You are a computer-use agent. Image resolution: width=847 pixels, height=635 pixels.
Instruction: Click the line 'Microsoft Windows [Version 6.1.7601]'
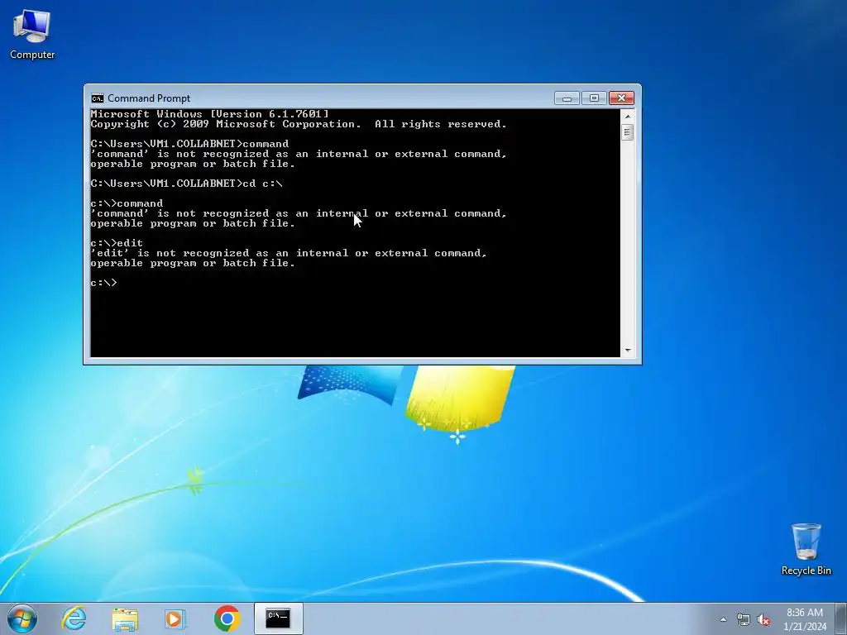[x=209, y=114]
